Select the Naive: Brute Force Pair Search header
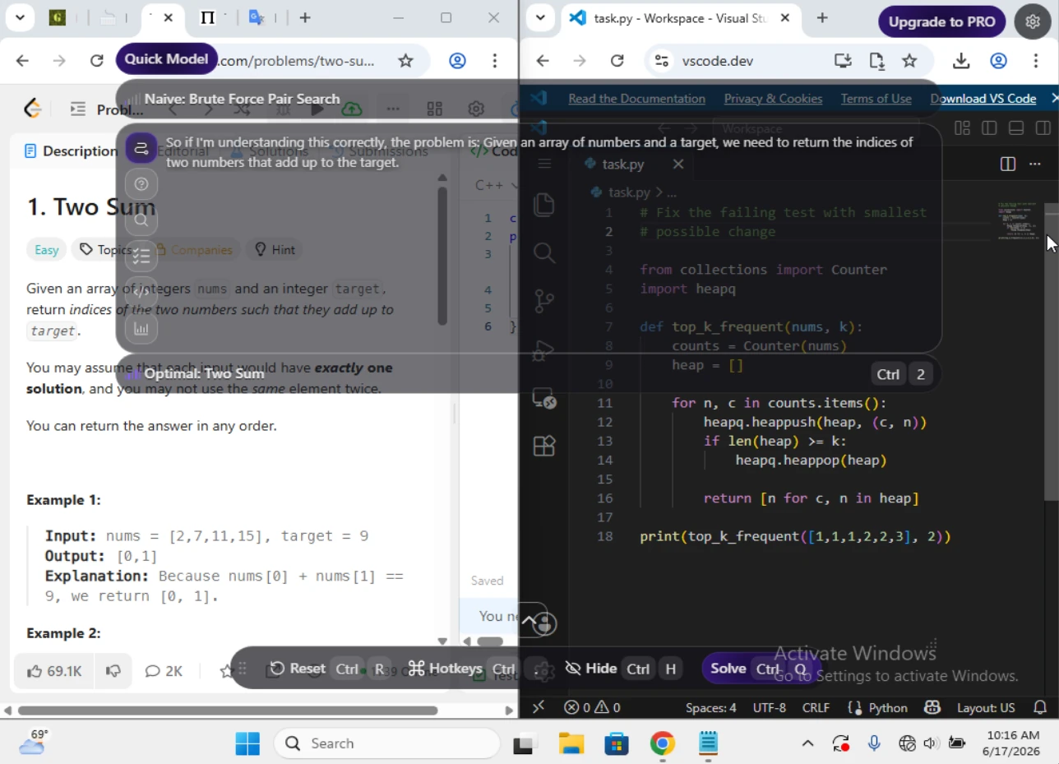The width and height of the screenshot is (1059, 764). point(242,99)
